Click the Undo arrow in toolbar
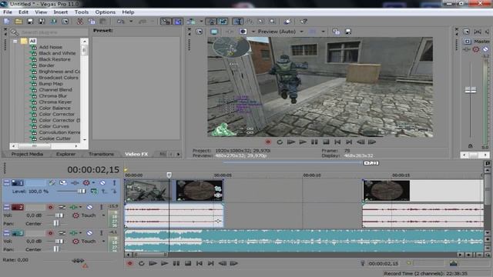 [121, 22]
